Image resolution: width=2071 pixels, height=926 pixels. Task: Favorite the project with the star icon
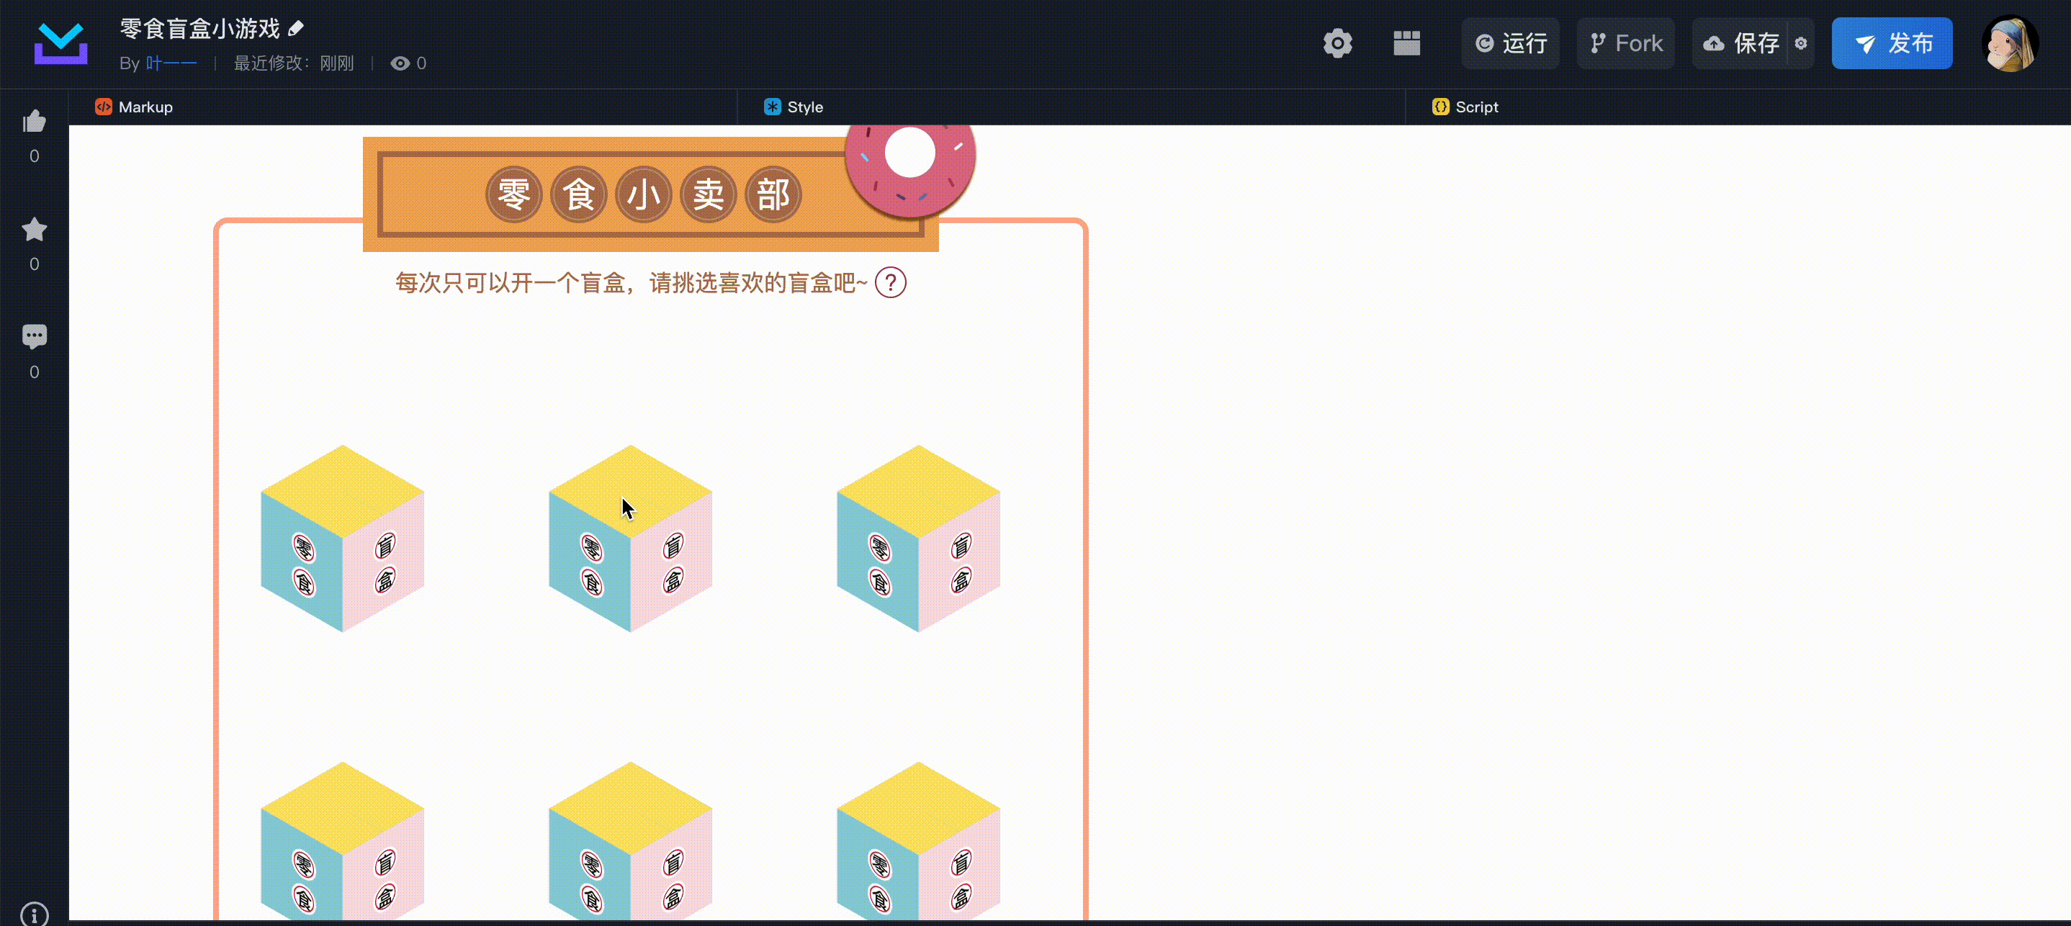tap(34, 230)
